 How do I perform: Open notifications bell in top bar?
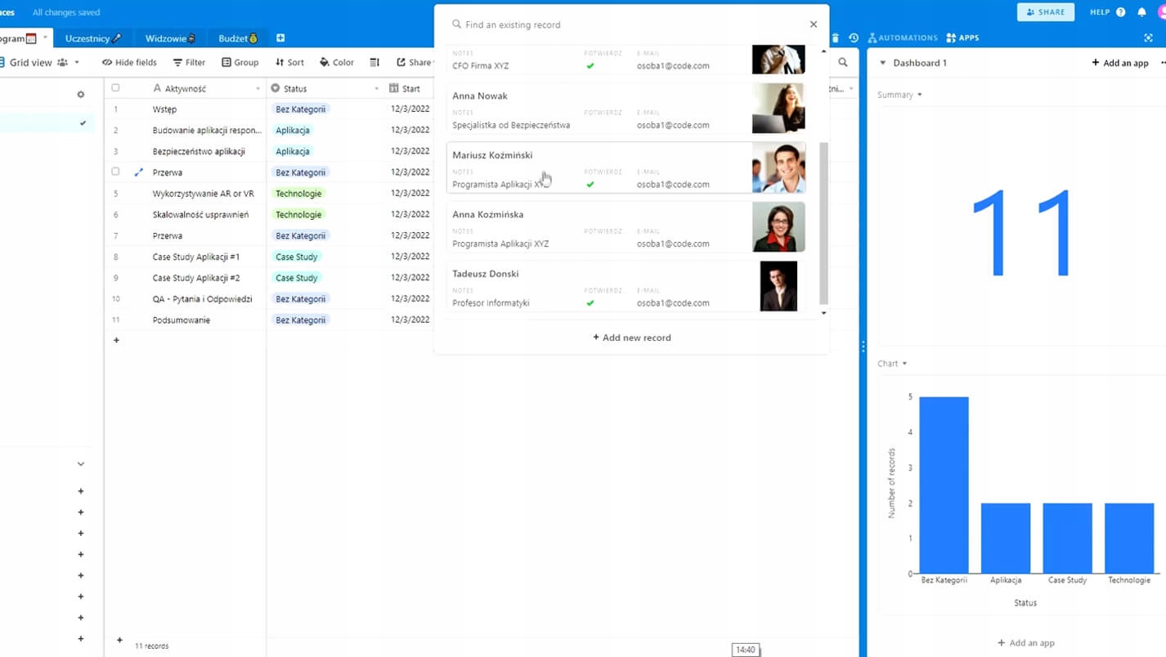pyautogui.click(x=1141, y=12)
